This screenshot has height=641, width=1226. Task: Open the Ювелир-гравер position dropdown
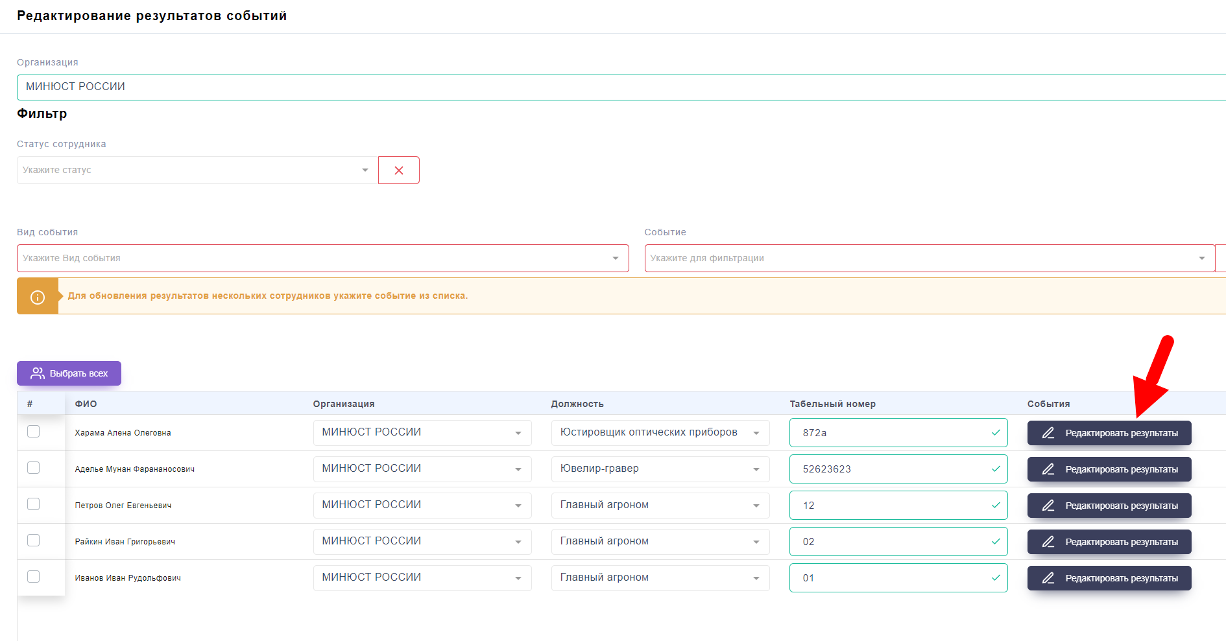click(660, 469)
